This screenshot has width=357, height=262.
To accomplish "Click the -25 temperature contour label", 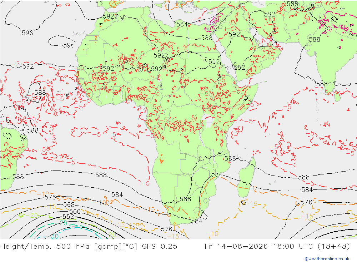I will pyautogui.click(x=62, y=223).
